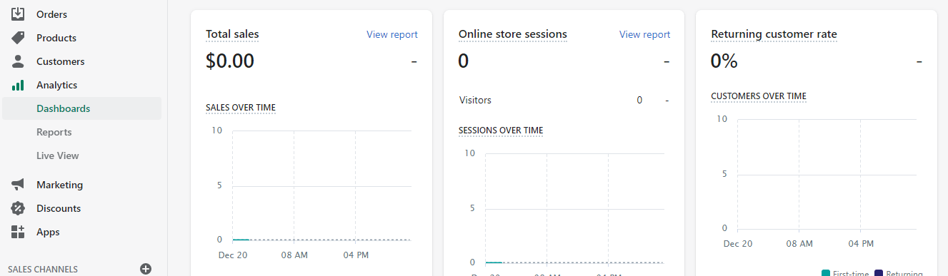Image resolution: width=948 pixels, height=276 pixels.
Task: Click the Customers person icon
Action: tap(18, 61)
